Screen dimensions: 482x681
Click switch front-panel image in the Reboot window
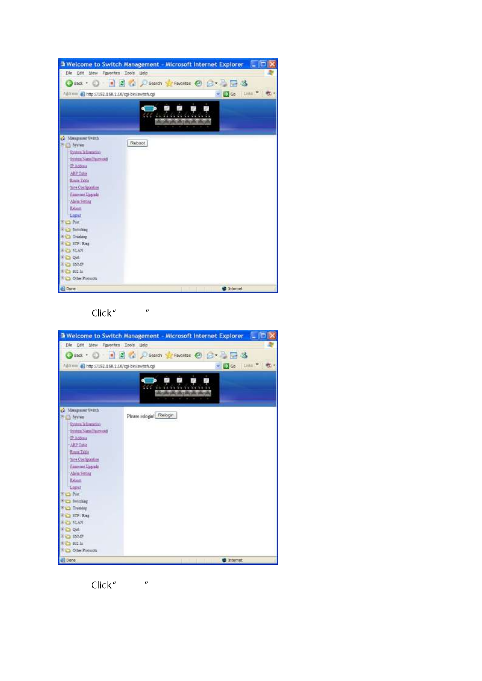tap(179, 116)
